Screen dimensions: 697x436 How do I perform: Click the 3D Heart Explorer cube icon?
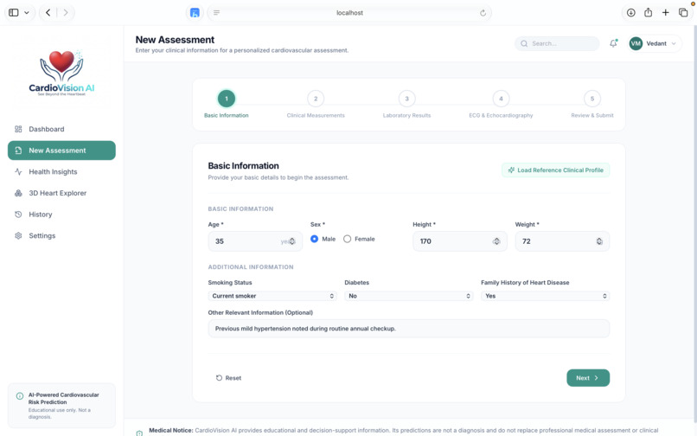click(18, 193)
